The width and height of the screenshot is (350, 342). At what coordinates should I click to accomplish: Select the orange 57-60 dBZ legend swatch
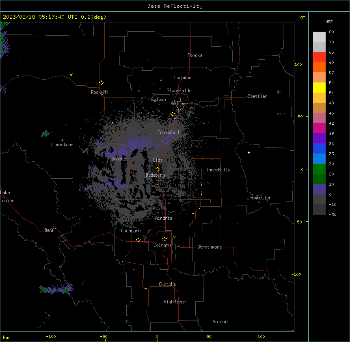point(319,67)
